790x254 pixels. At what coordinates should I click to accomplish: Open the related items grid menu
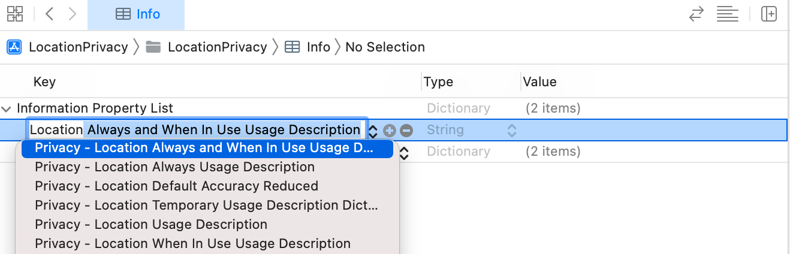point(15,14)
